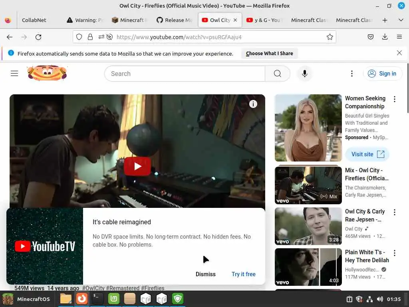This screenshot has height=307, width=409.
Task: Open Firefox View pinned icon
Action: (8, 20)
